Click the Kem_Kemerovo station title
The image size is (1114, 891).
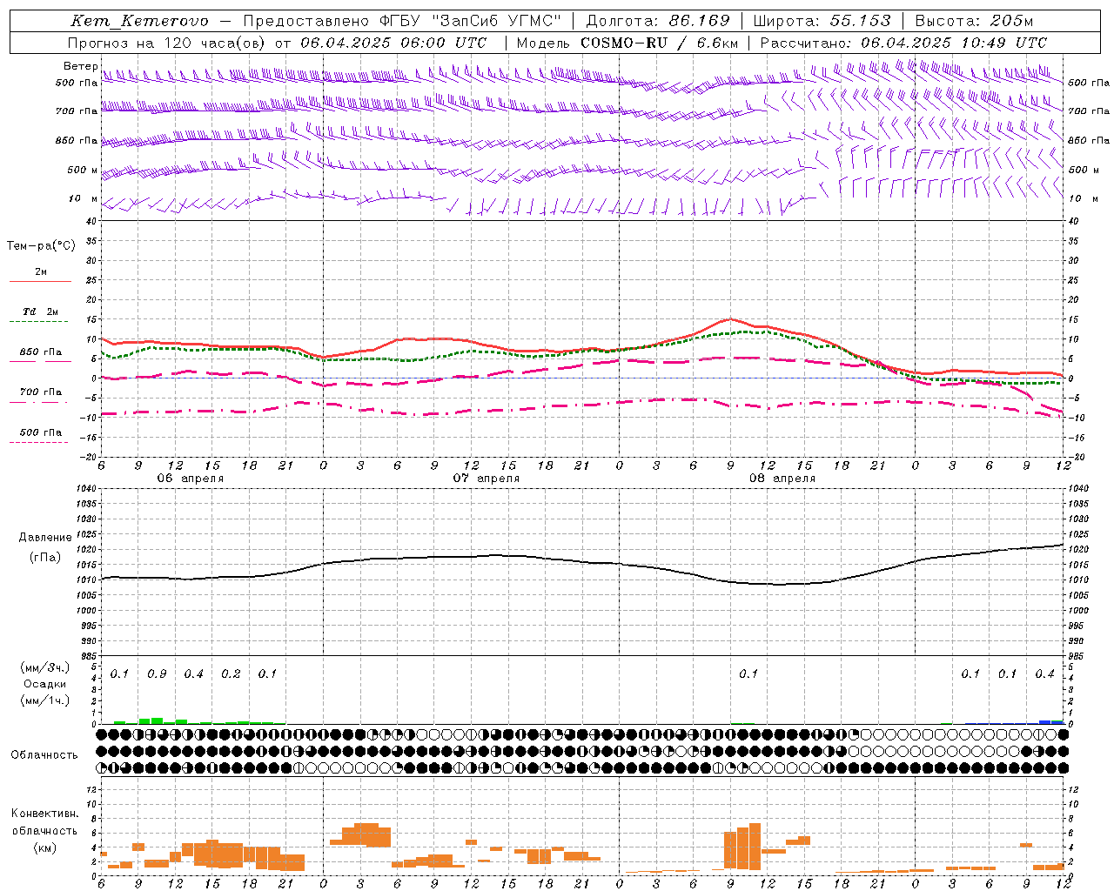click(x=140, y=21)
